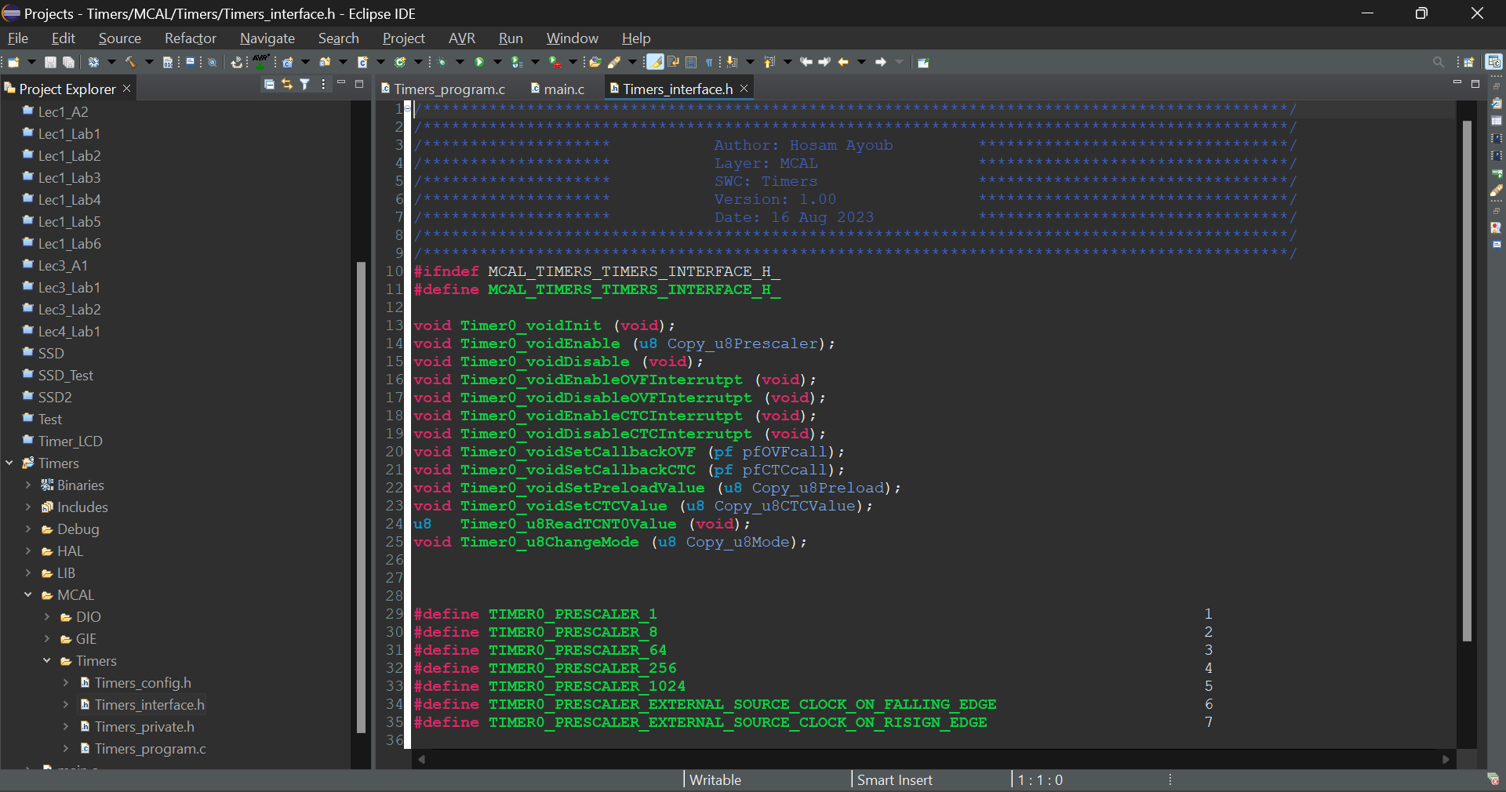The height and width of the screenshot is (792, 1506).
Task: Toggle Show Whitespace Characters pilcrow button
Action: pos(709,62)
